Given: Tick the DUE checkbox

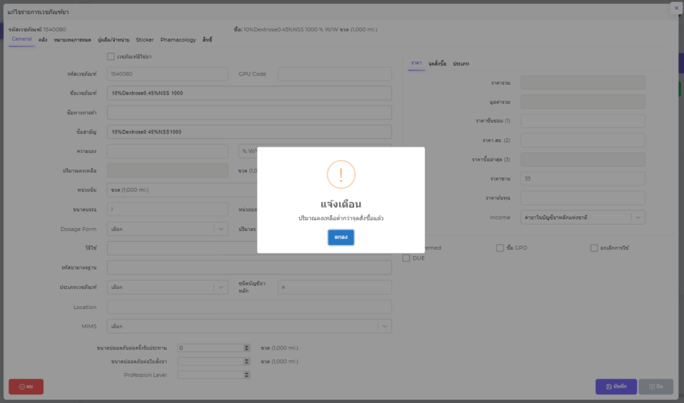Looking at the screenshot, I should [x=406, y=258].
